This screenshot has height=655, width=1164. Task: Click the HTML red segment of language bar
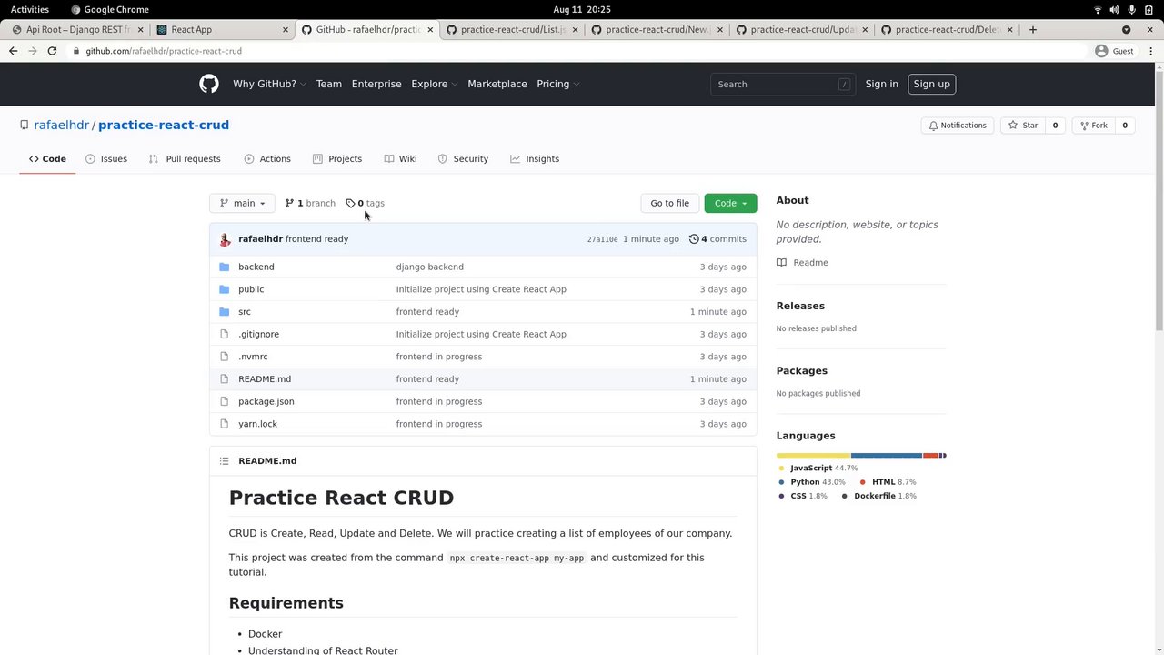click(x=930, y=455)
